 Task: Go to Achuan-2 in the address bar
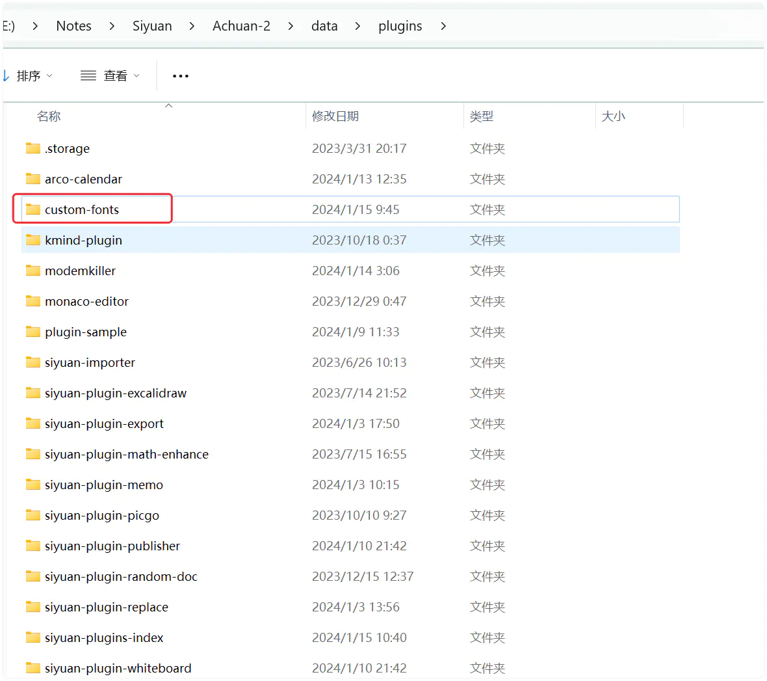click(241, 26)
